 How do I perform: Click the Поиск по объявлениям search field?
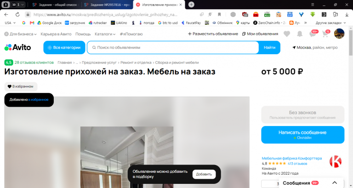coord(173,47)
